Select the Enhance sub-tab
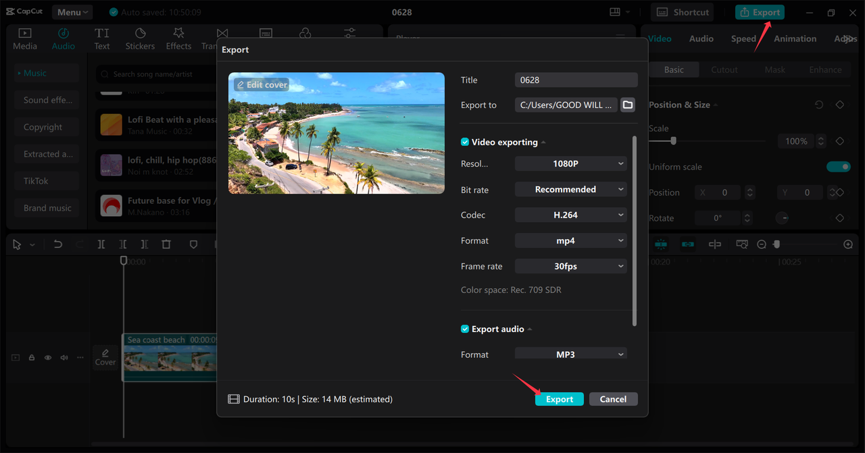The width and height of the screenshot is (865, 453). coord(825,70)
